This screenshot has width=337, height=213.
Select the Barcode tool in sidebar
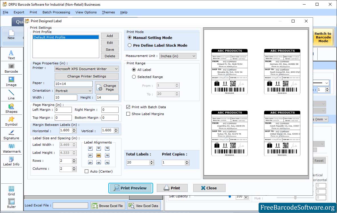[11, 68]
